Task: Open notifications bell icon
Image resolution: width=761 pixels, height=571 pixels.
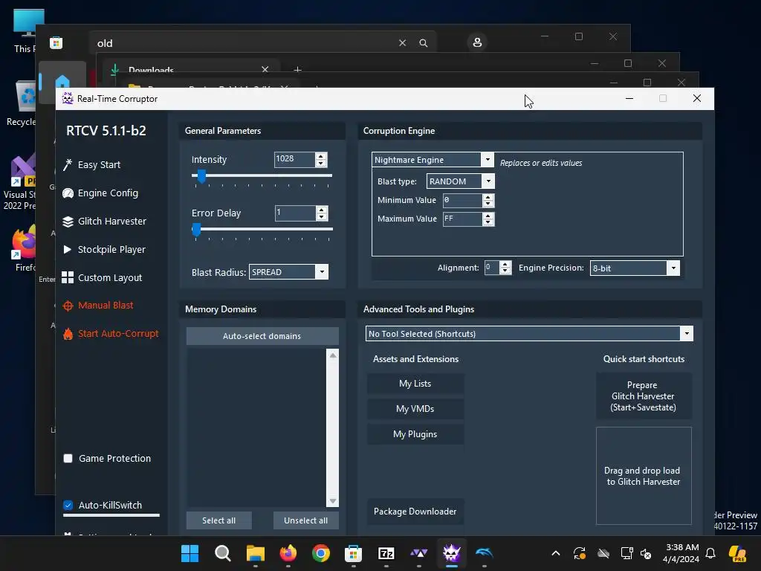Action: pos(710,553)
